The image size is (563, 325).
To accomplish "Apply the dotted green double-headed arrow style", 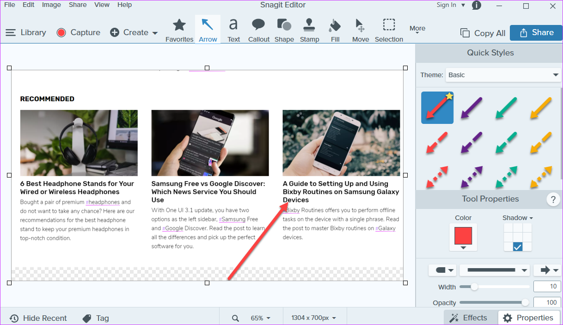I will tap(507, 178).
